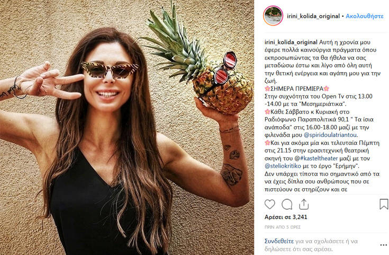Click the ΣΗΜΕΡΑ ΠΡΕΜΙΕΡΑ caption line

coord(297,89)
